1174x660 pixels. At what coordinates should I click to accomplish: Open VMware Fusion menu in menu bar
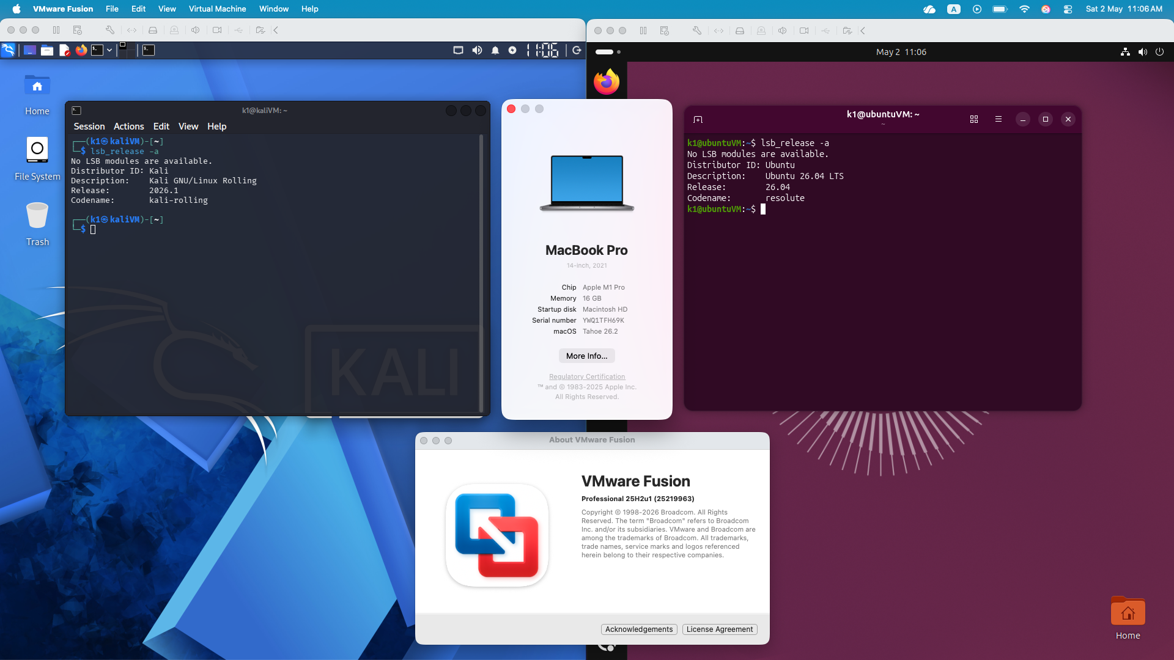pos(63,9)
